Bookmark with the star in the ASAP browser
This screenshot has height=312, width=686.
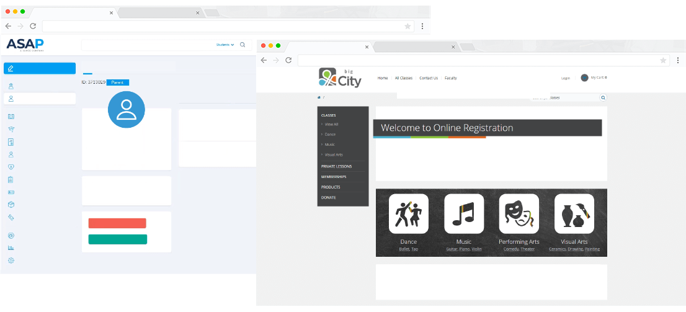pos(408,26)
